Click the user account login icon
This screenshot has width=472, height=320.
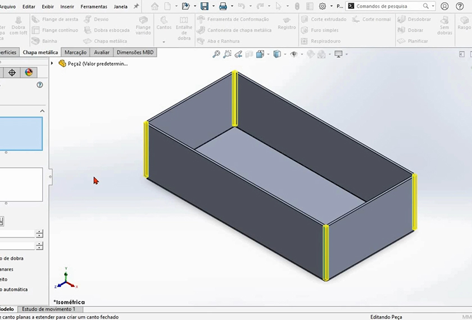point(444,6)
